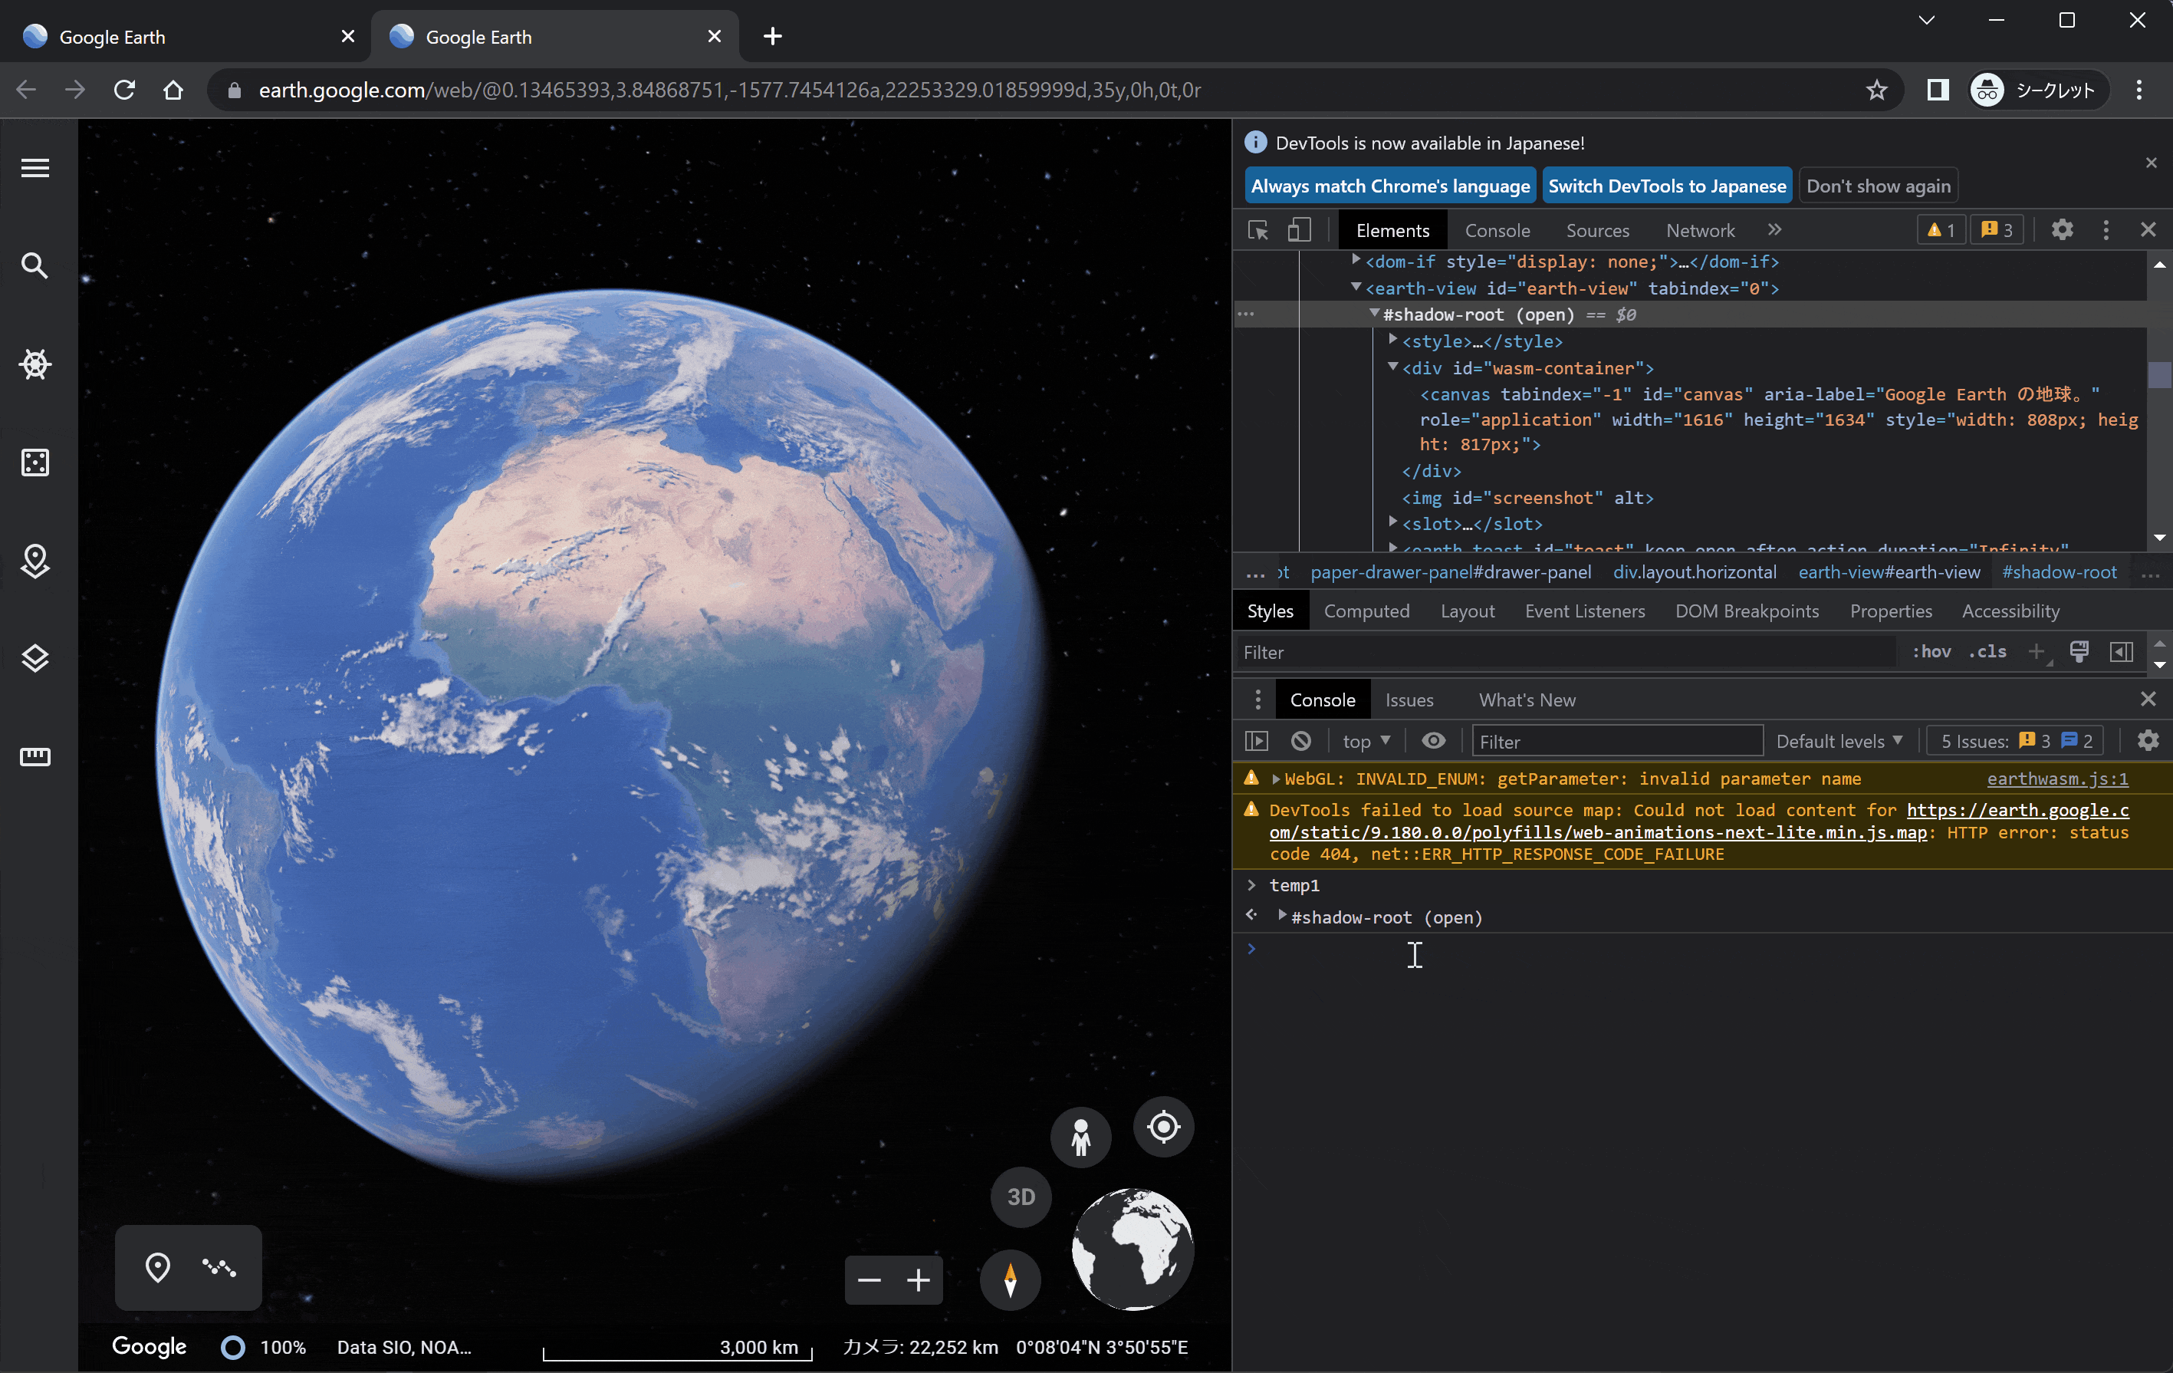Screen dimensions: 2173x1373
Task: Switch to the Network tab
Action: point(1699,230)
